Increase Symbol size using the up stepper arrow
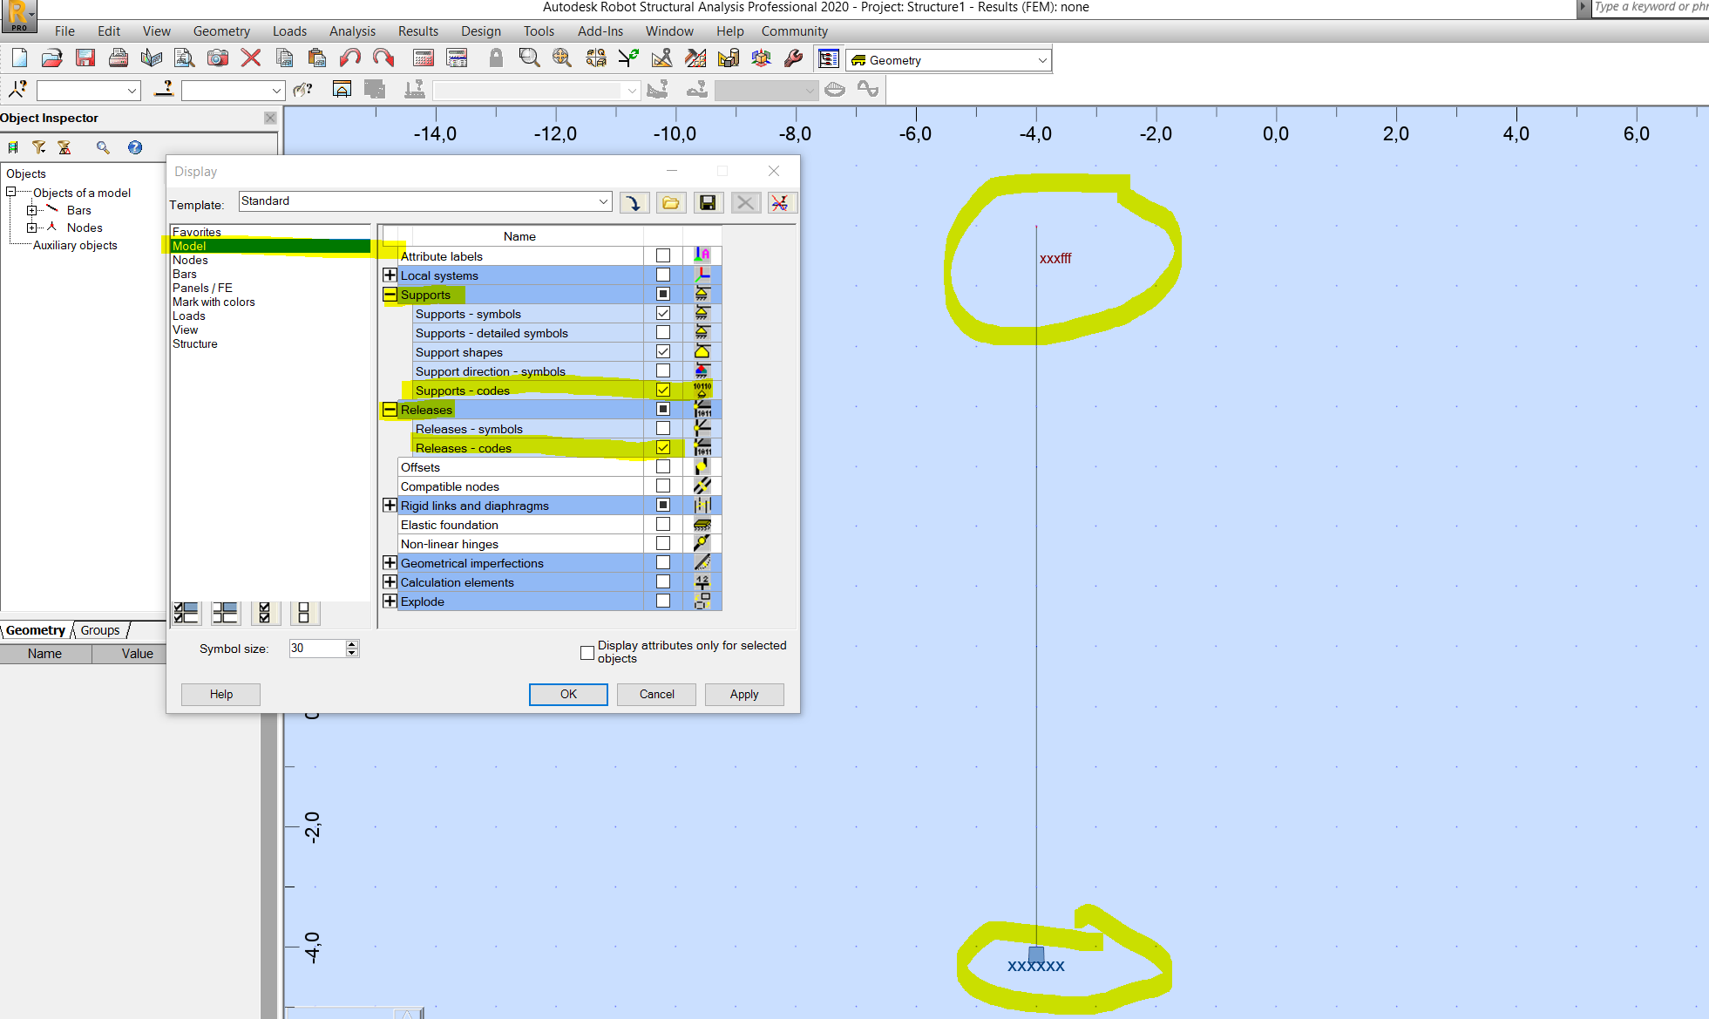 352,644
